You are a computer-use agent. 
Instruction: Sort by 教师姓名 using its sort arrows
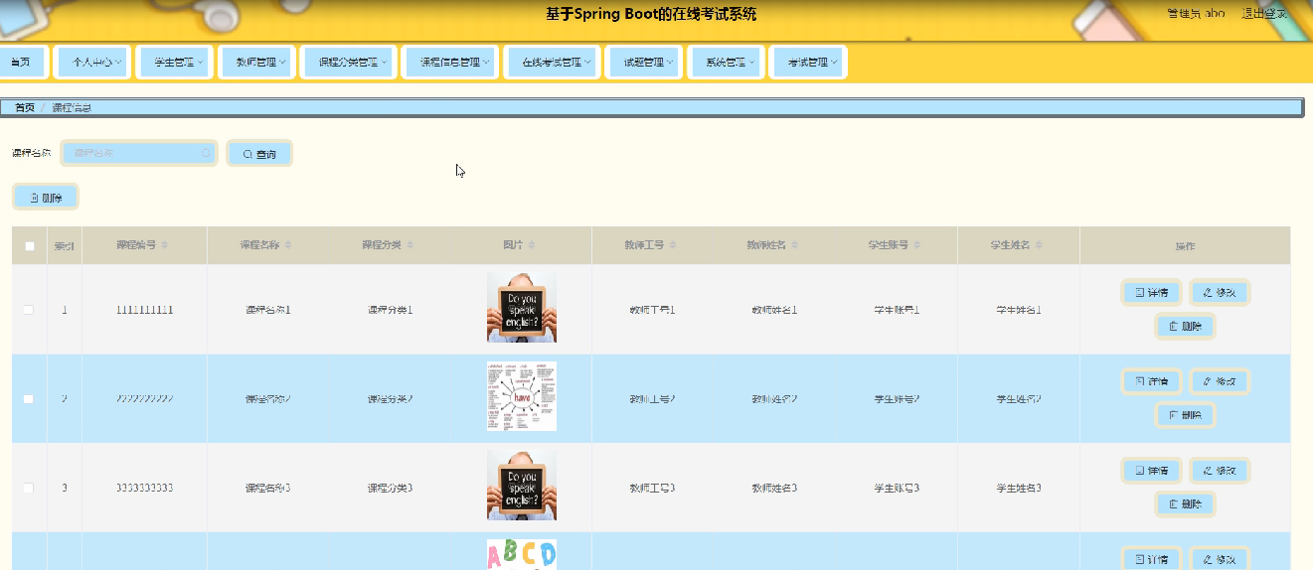(x=795, y=245)
